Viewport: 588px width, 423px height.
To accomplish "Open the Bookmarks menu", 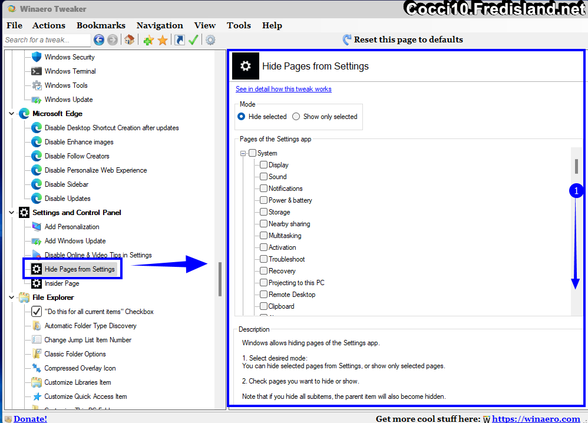I will coord(101,25).
